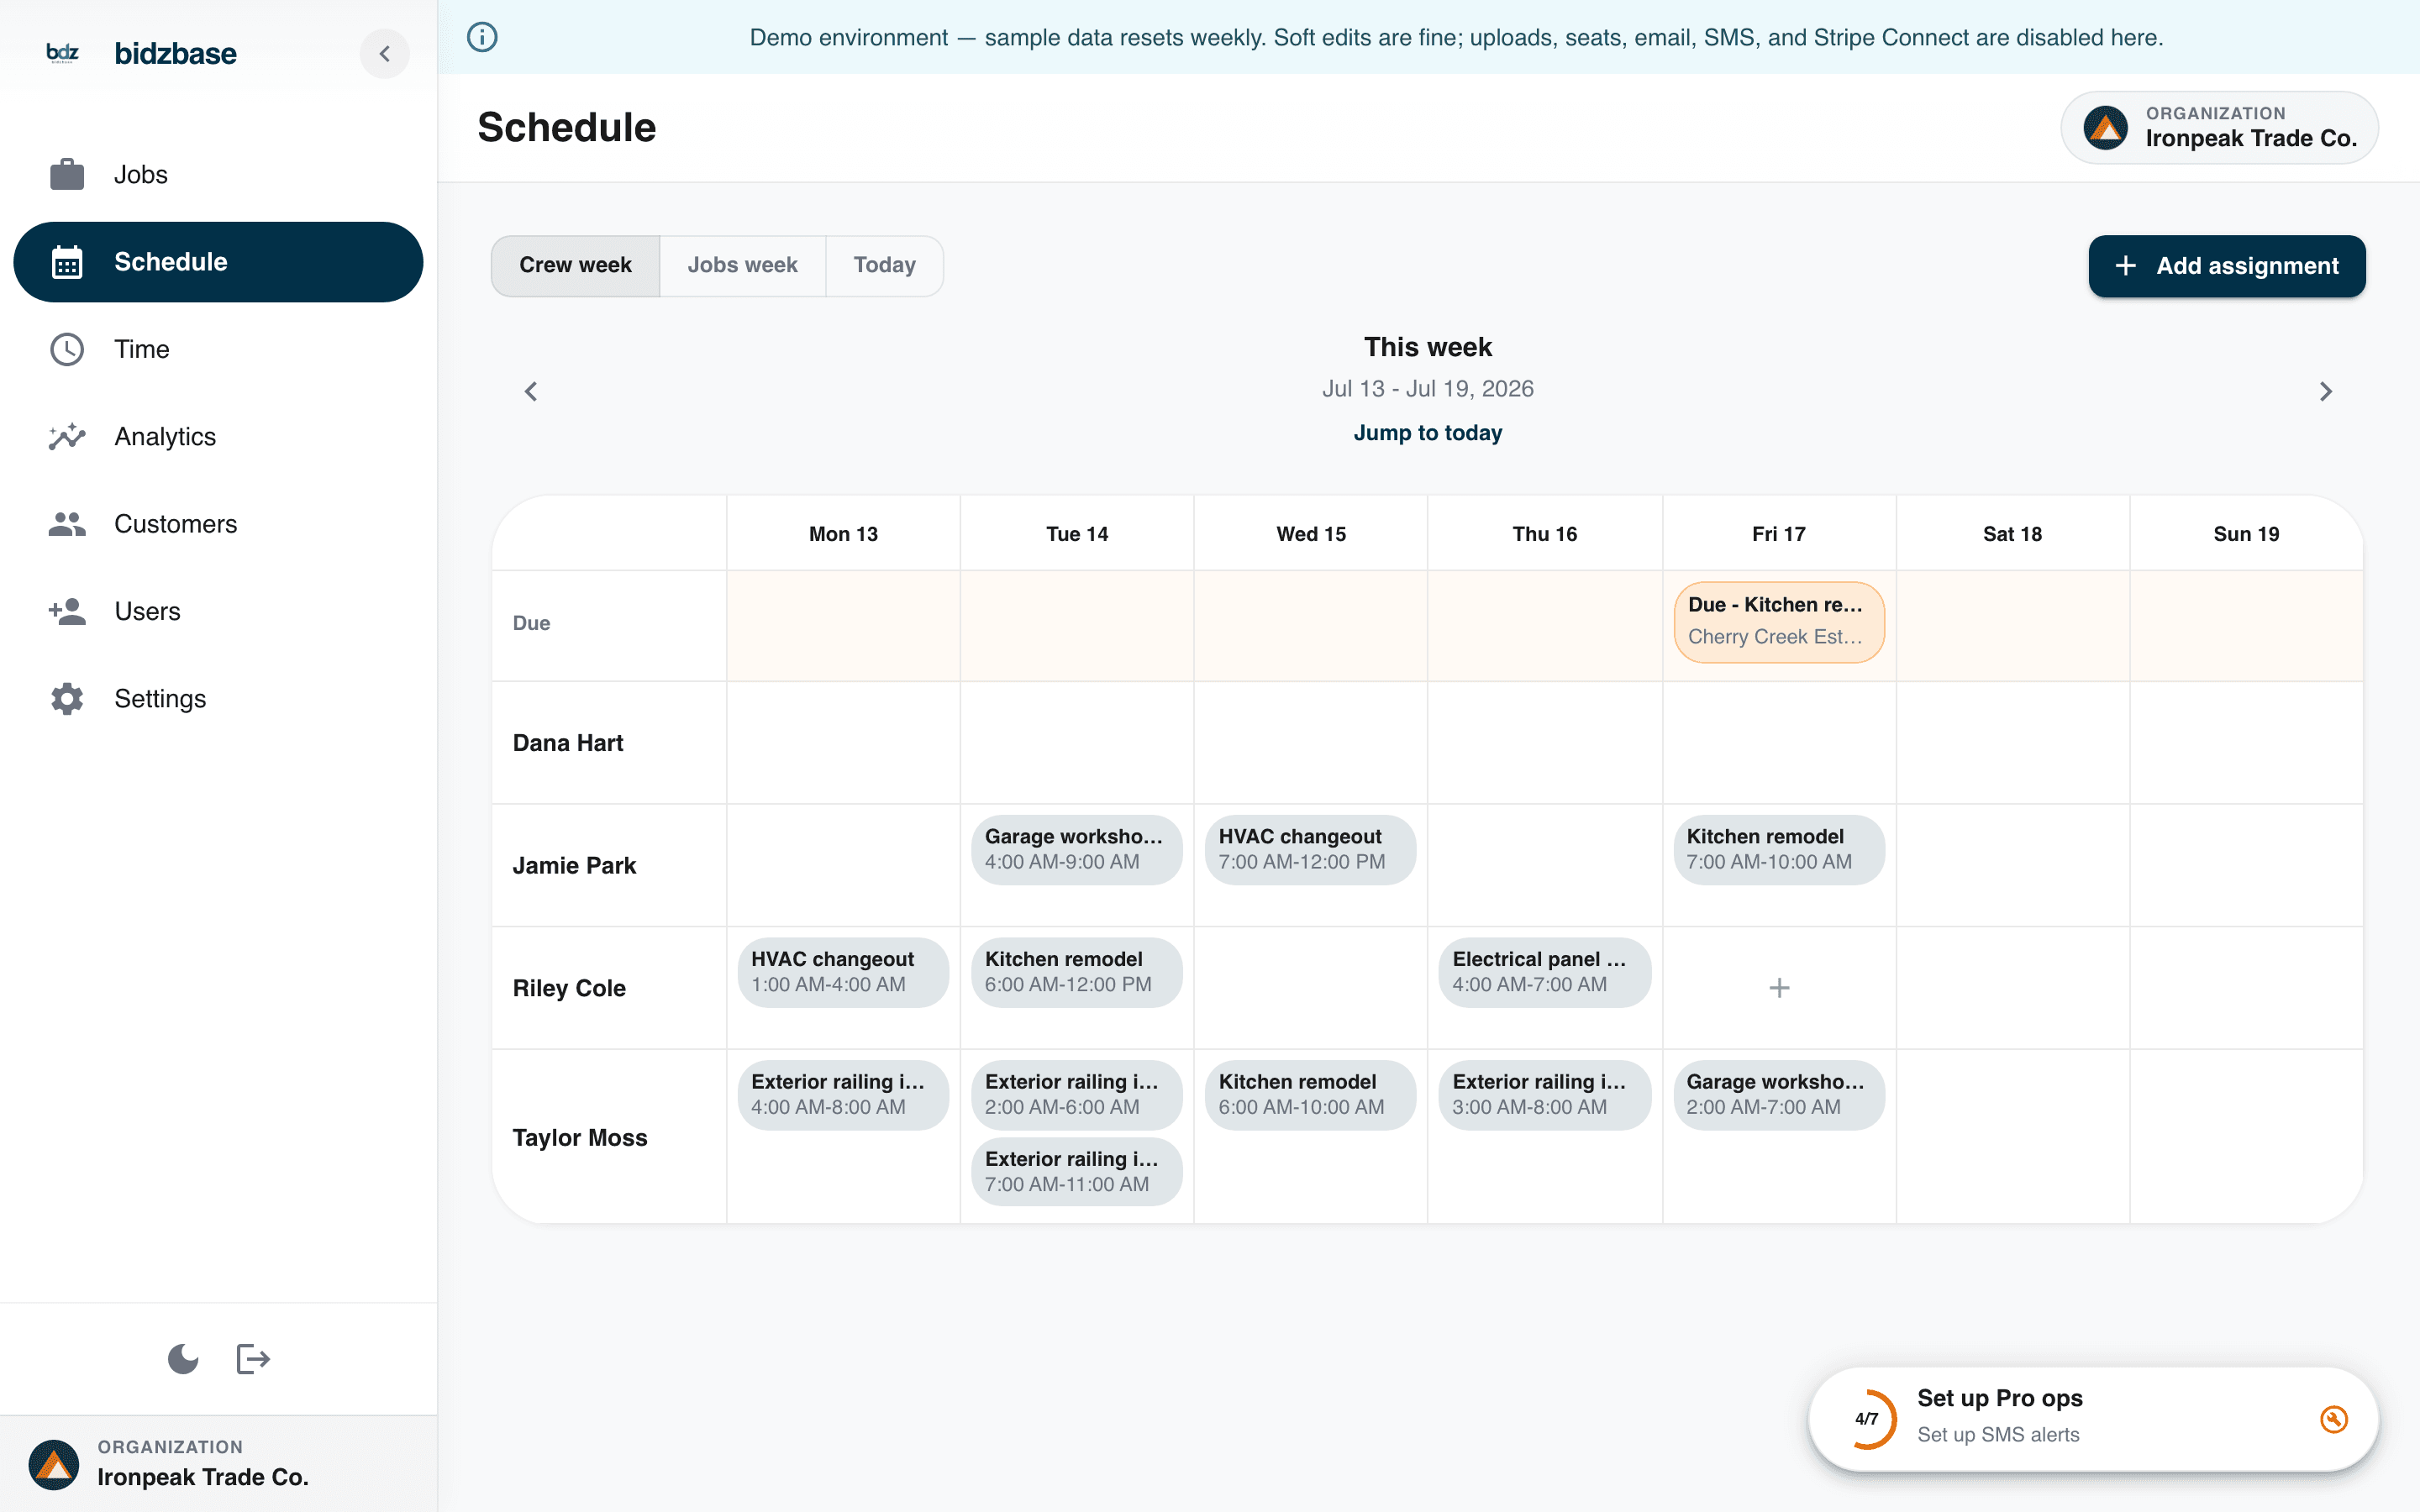Image resolution: width=2420 pixels, height=1512 pixels.
Task: Click the Due row label
Action: (531, 623)
